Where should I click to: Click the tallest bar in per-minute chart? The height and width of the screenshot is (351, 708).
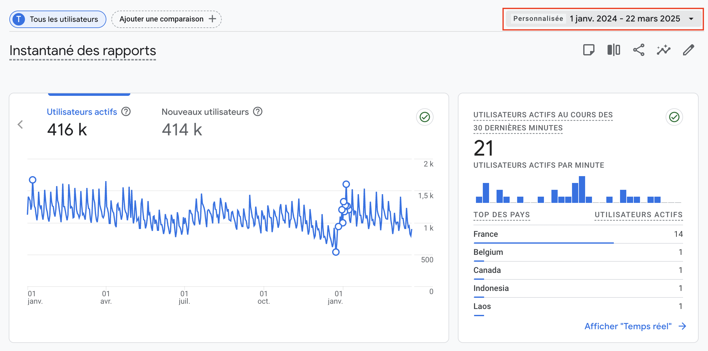(x=582, y=190)
